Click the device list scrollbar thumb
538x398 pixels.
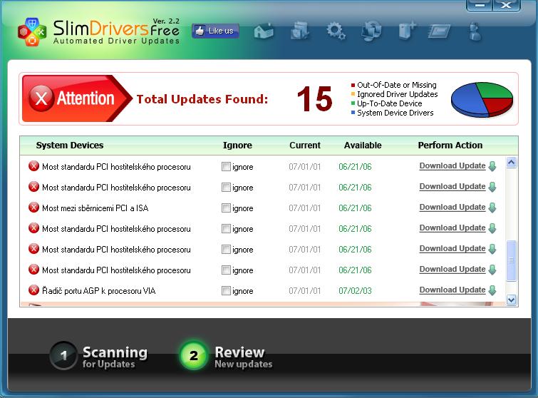pyautogui.click(x=511, y=260)
